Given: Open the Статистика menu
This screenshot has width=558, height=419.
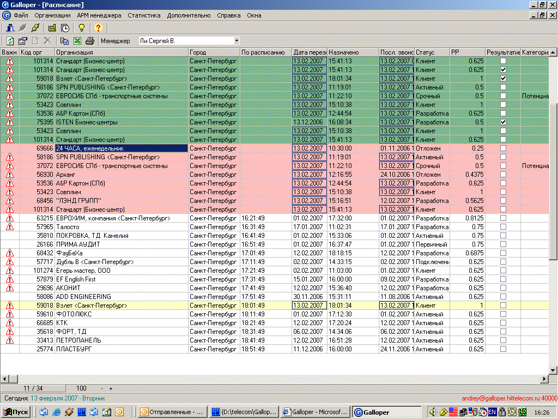Looking at the screenshot, I should click(x=144, y=15).
